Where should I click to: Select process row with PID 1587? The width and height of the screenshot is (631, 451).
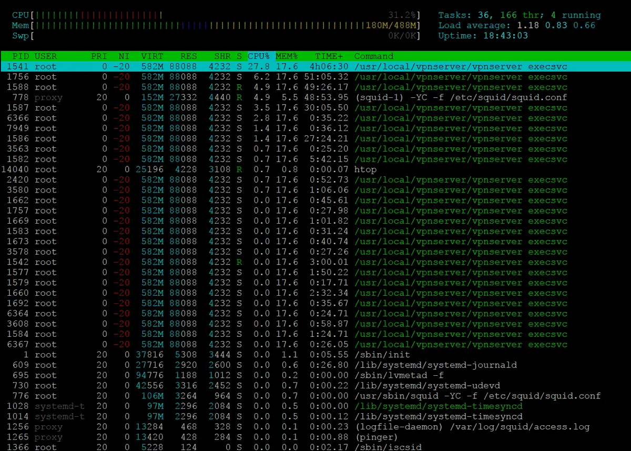click(x=315, y=107)
